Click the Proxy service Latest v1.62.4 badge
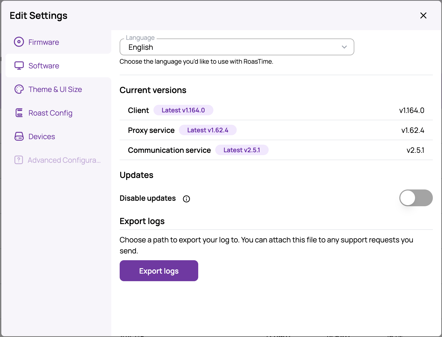442x337 pixels. pyautogui.click(x=208, y=130)
